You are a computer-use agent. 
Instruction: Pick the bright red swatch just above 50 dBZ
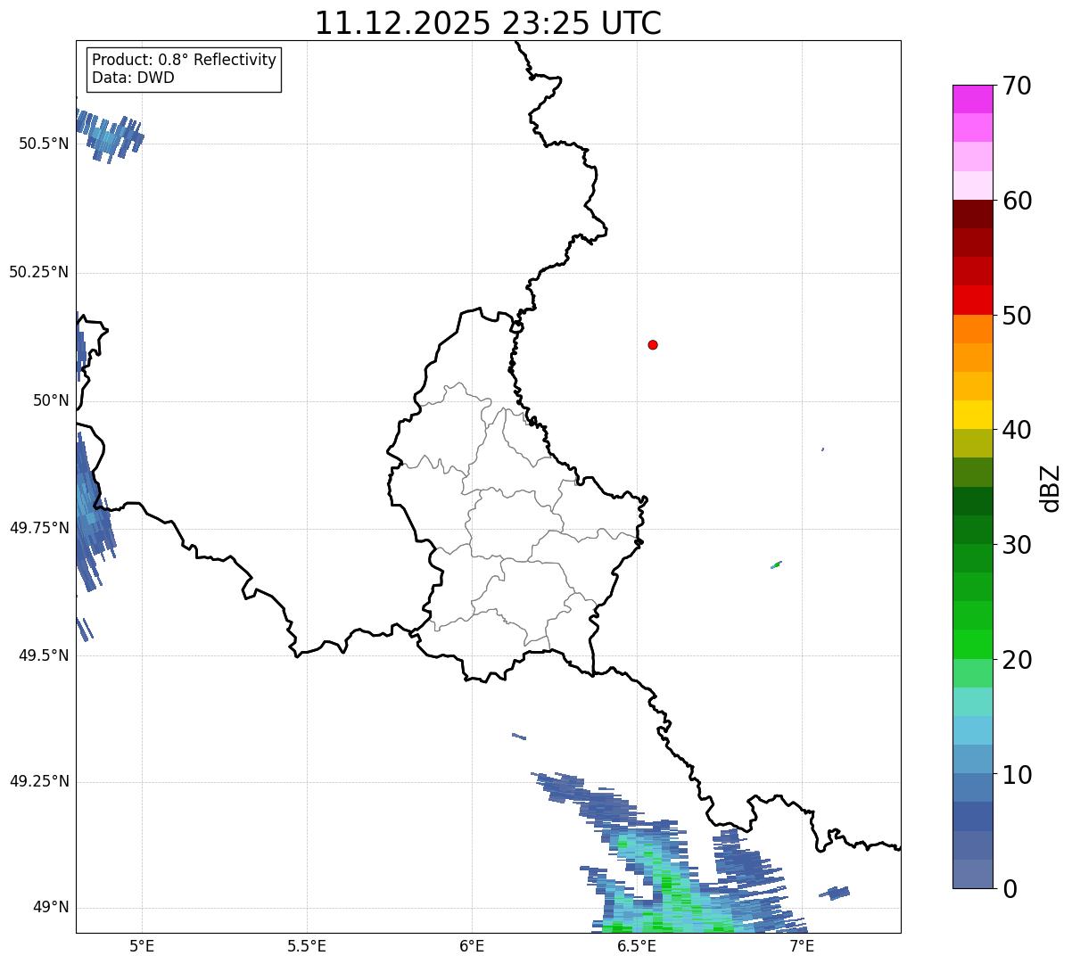(972, 301)
